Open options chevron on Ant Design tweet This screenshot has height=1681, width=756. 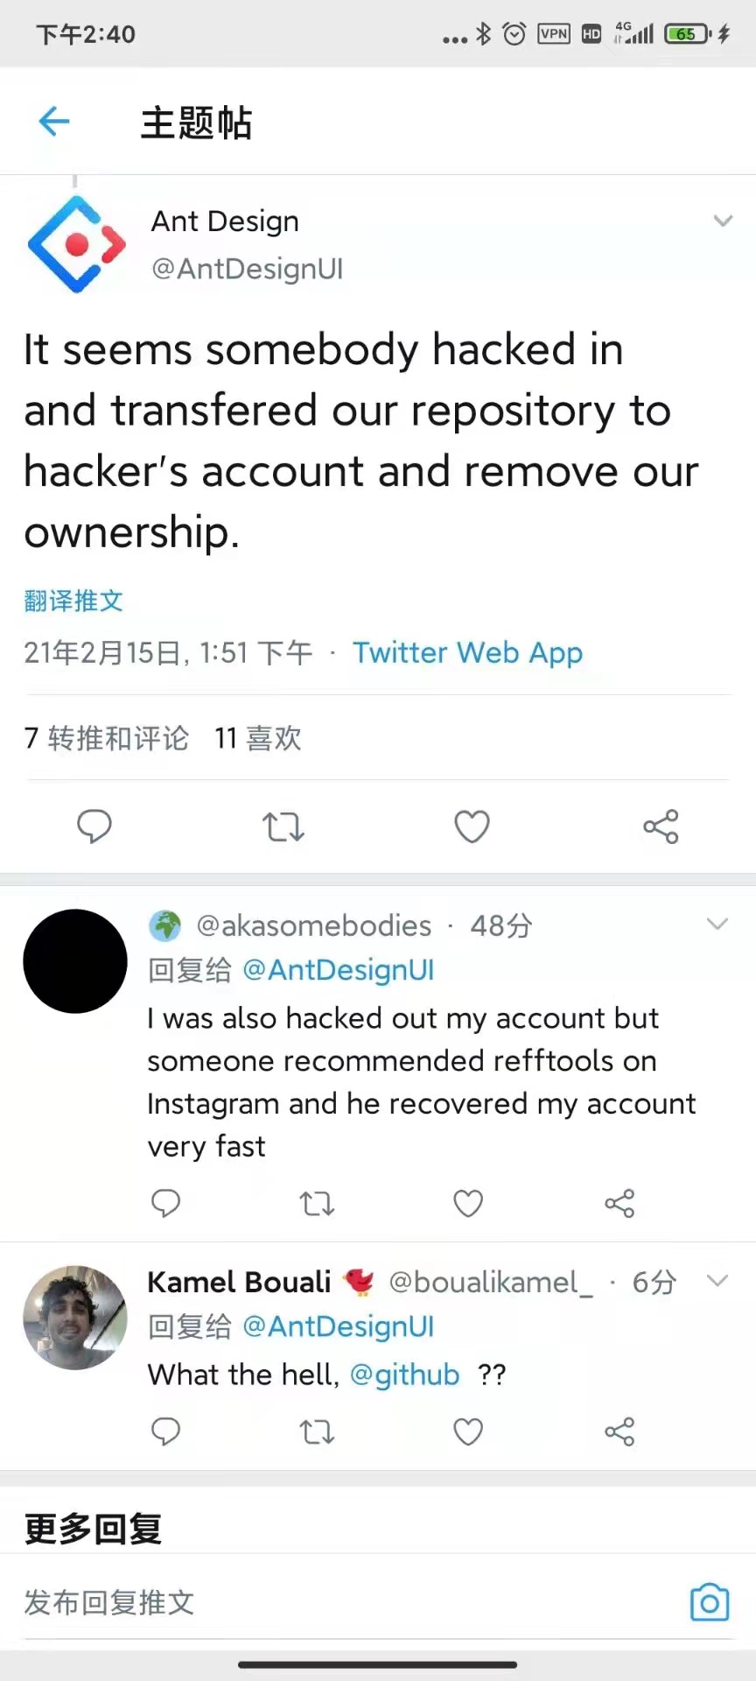pyautogui.click(x=723, y=221)
